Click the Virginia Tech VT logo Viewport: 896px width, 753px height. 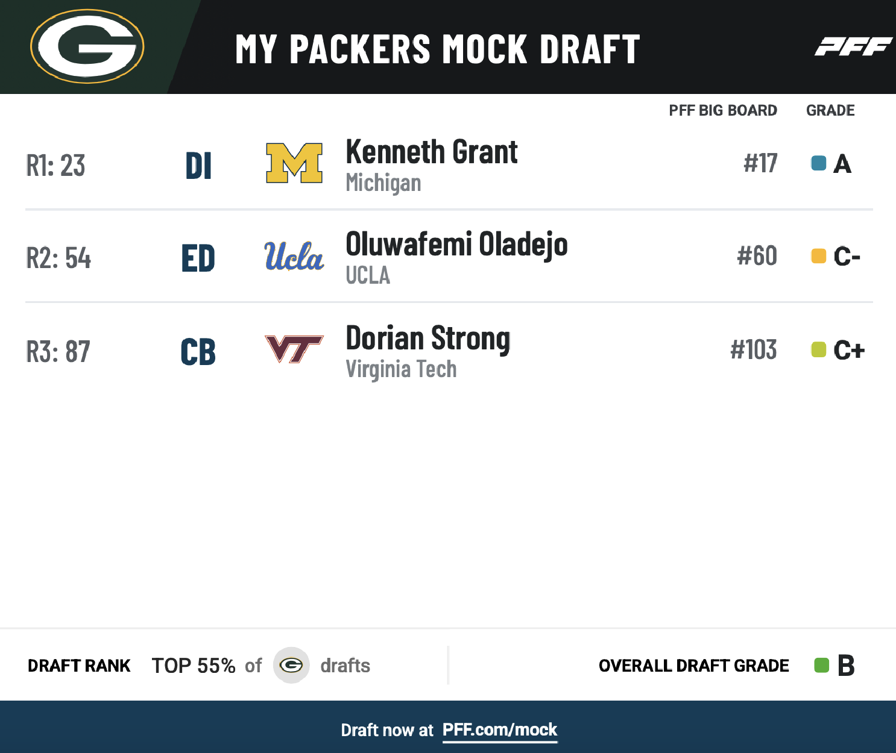tap(294, 349)
